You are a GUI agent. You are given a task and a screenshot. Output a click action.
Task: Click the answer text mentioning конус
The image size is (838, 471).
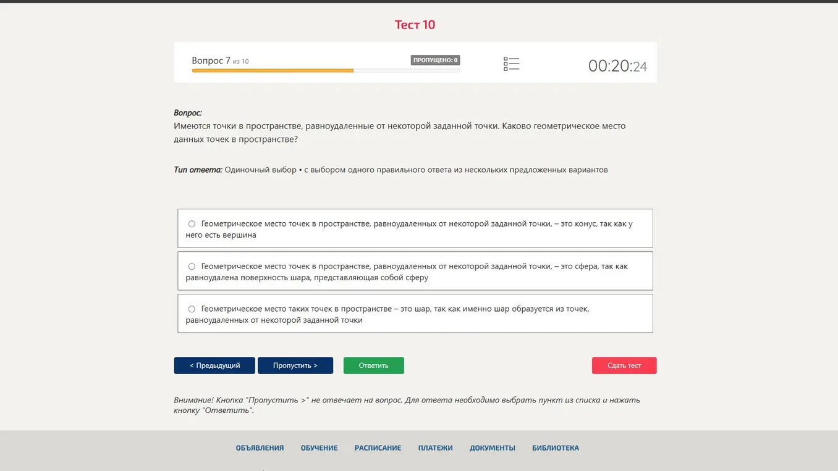pos(409,229)
